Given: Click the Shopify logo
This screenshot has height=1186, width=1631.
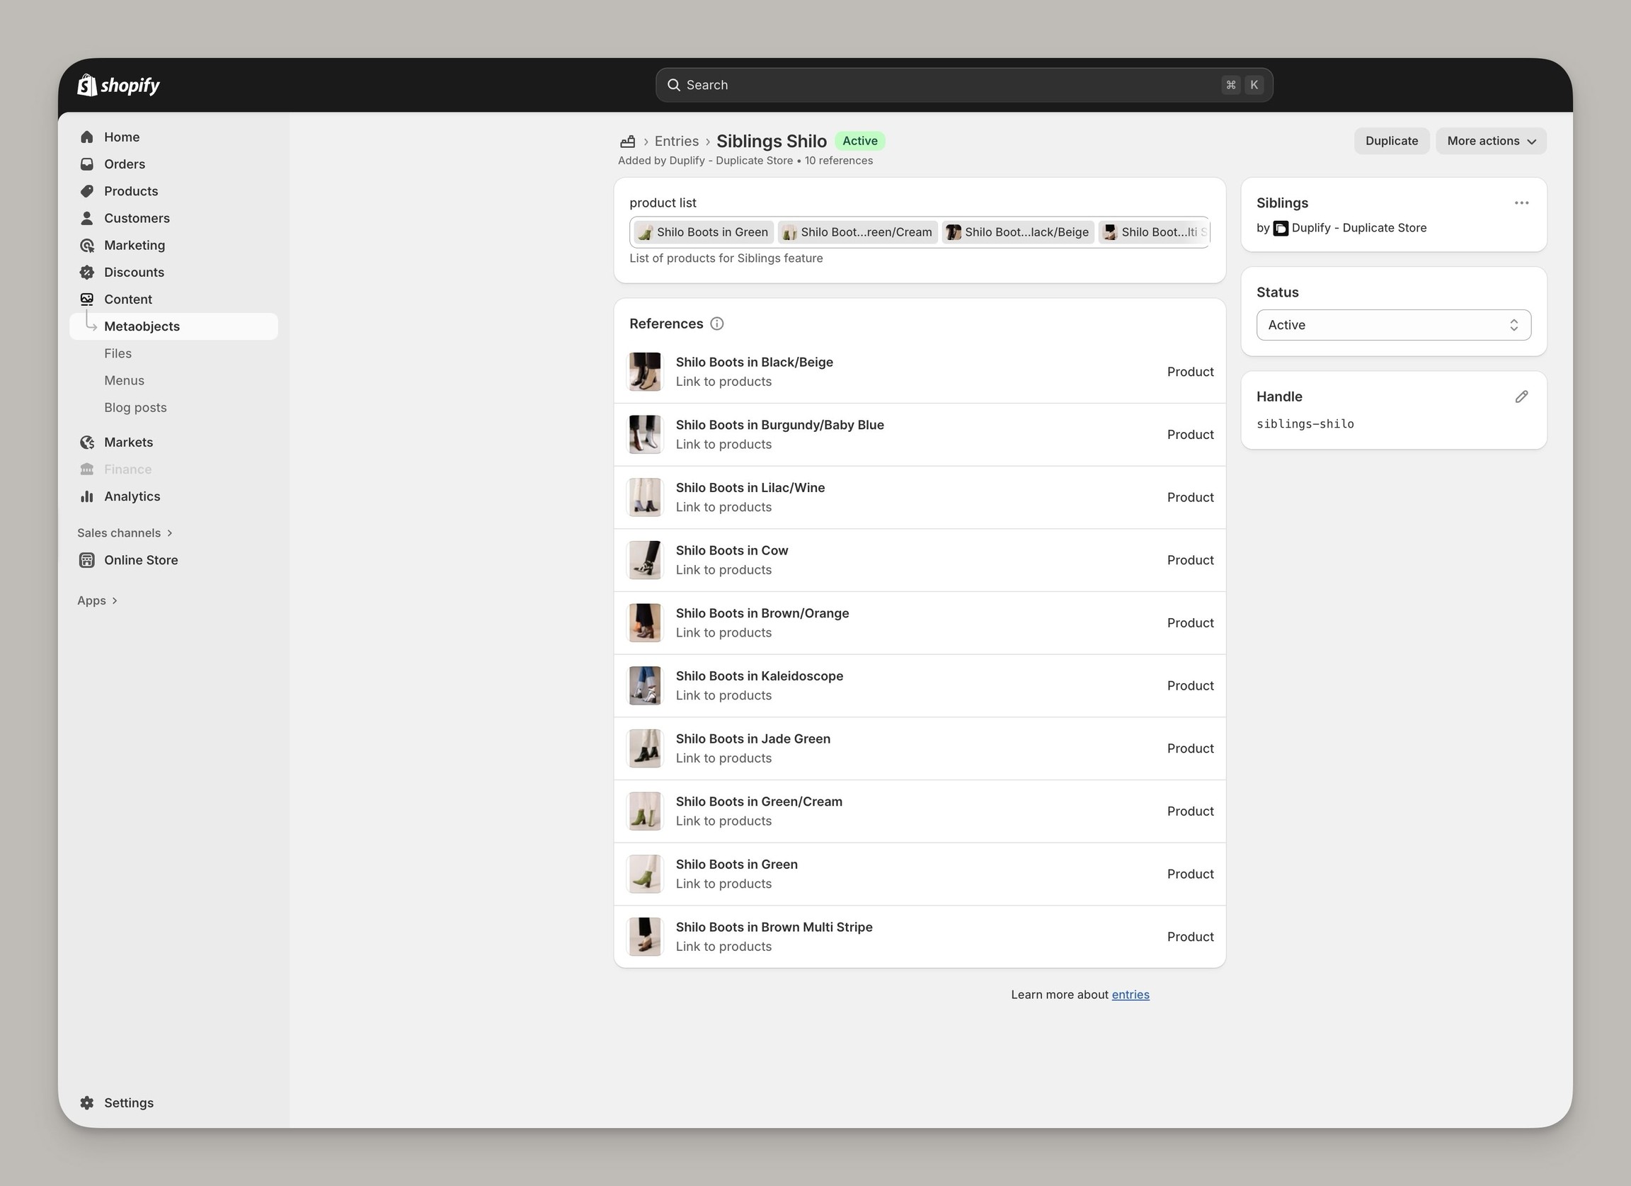Looking at the screenshot, I should [118, 85].
